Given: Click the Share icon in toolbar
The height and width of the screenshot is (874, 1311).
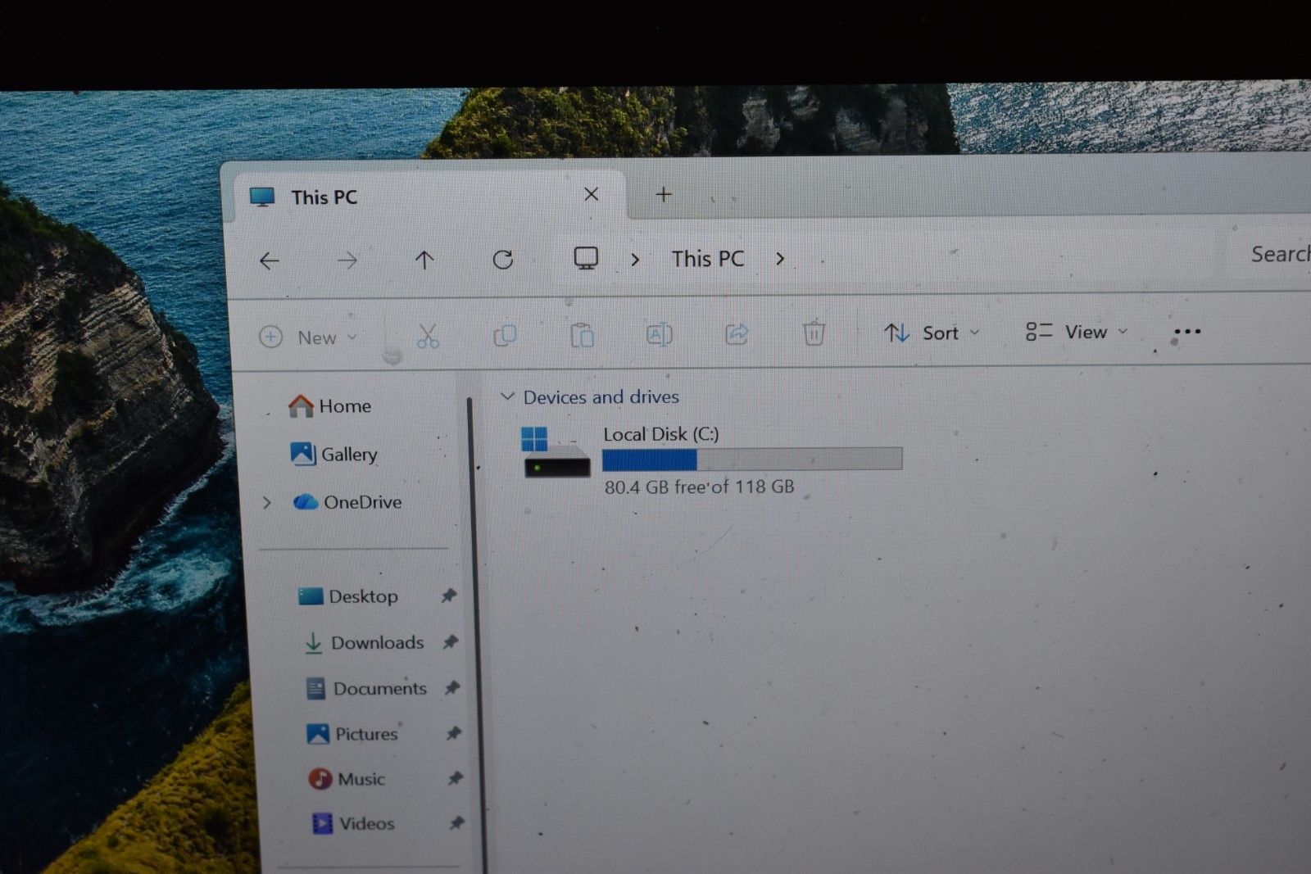Looking at the screenshot, I should coord(737,333).
